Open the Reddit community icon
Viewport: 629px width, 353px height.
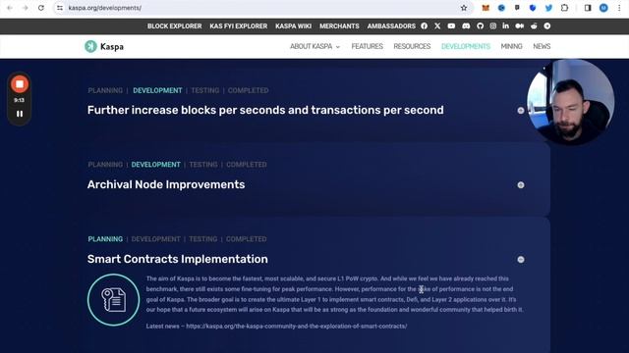[x=534, y=26]
